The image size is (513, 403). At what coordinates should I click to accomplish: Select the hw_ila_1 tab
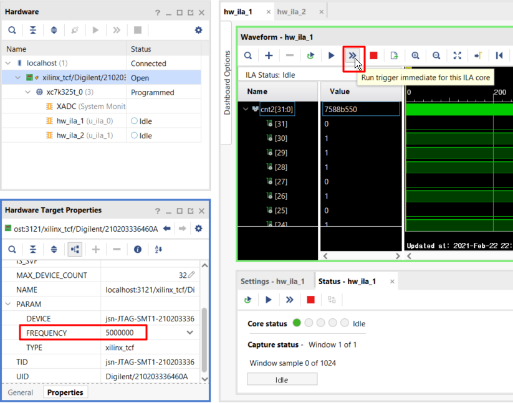coord(238,12)
